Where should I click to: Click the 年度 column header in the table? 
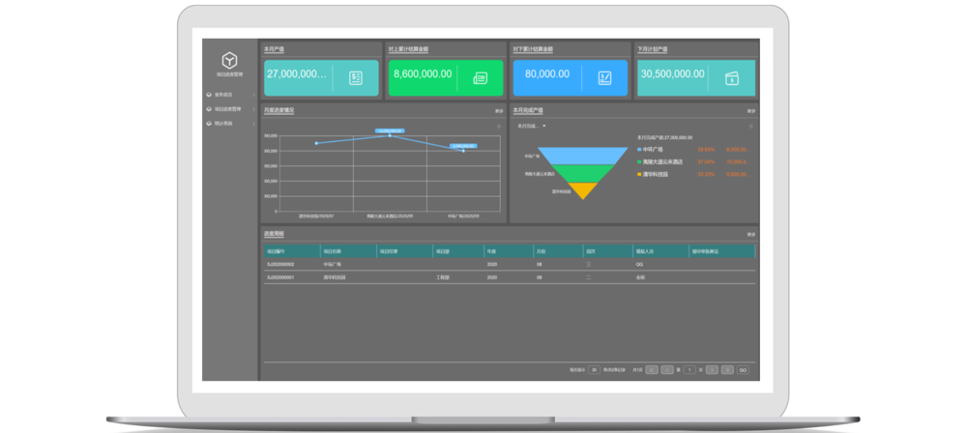[492, 250]
